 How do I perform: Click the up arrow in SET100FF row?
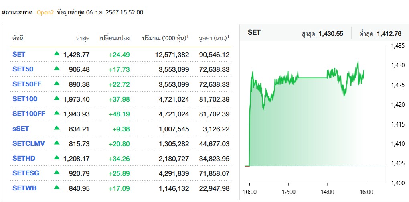[57, 113]
